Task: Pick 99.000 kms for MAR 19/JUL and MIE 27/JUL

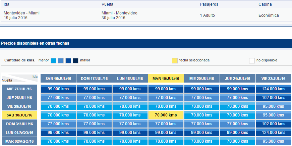Action: 166,89
